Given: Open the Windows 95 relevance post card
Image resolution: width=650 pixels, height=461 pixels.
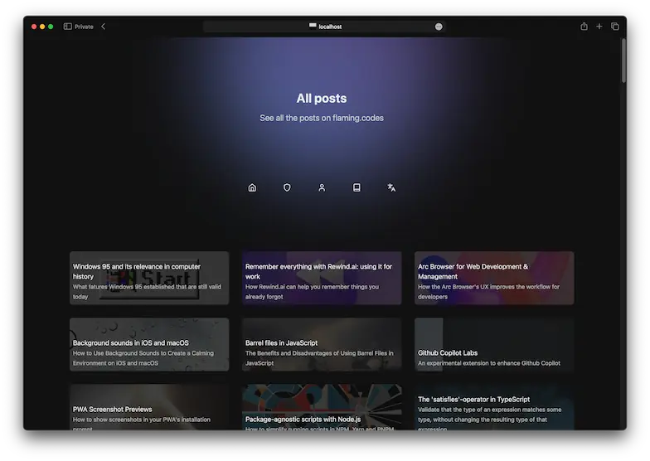Looking at the screenshot, I should pyautogui.click(x=149, y=279).
